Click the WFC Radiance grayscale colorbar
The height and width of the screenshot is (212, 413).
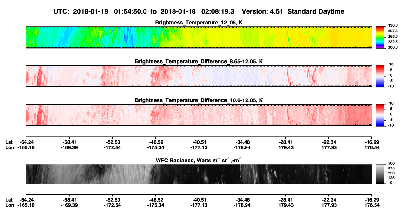click(x=380, y=174)
